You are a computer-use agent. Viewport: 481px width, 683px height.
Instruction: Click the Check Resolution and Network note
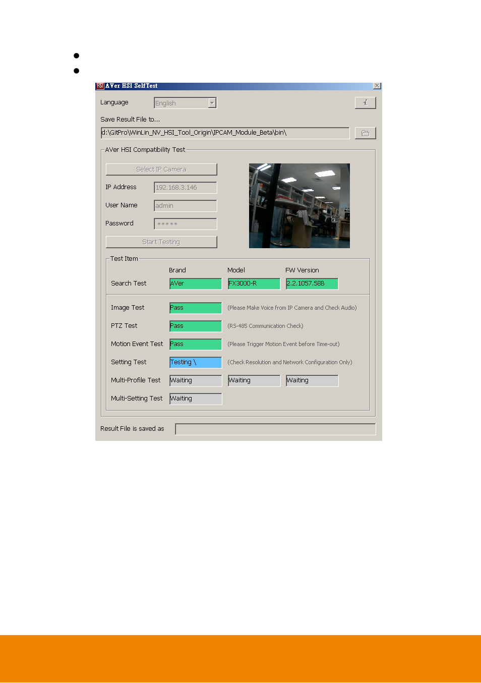290,363
